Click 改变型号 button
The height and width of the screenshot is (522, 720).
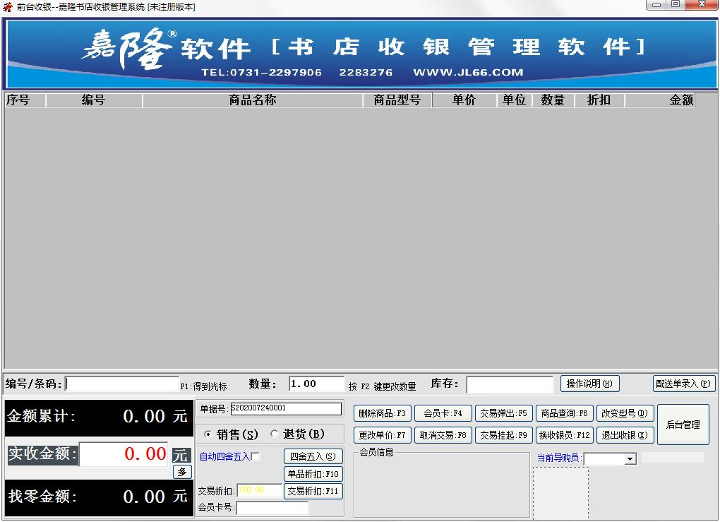click(625, 413)
